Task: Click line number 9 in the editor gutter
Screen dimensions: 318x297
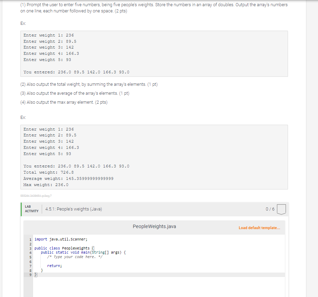Action: (30, 275)
